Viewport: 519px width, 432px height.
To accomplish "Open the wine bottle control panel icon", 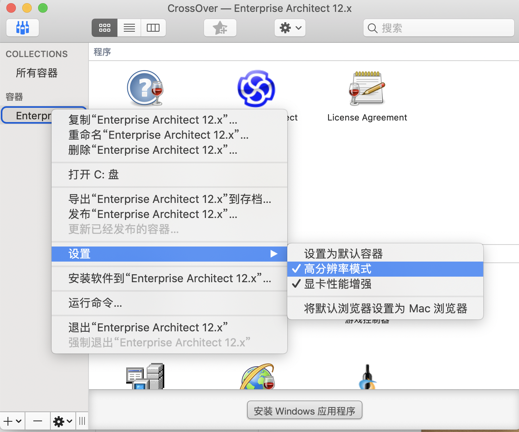I will pyautogui.click(x=367, y=377).
